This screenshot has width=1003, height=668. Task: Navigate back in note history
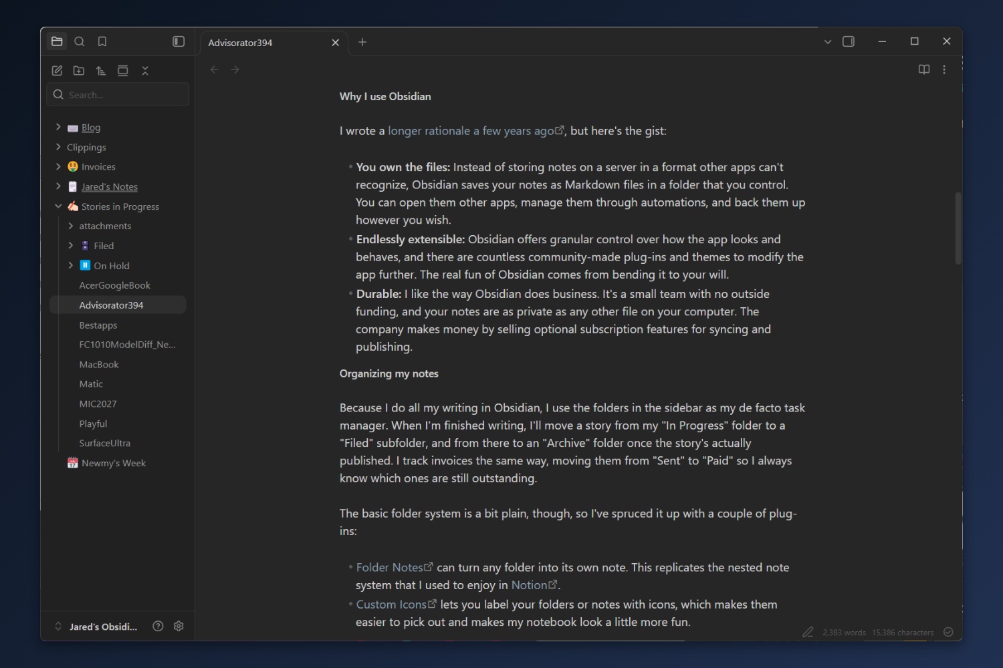click(215, 69)
